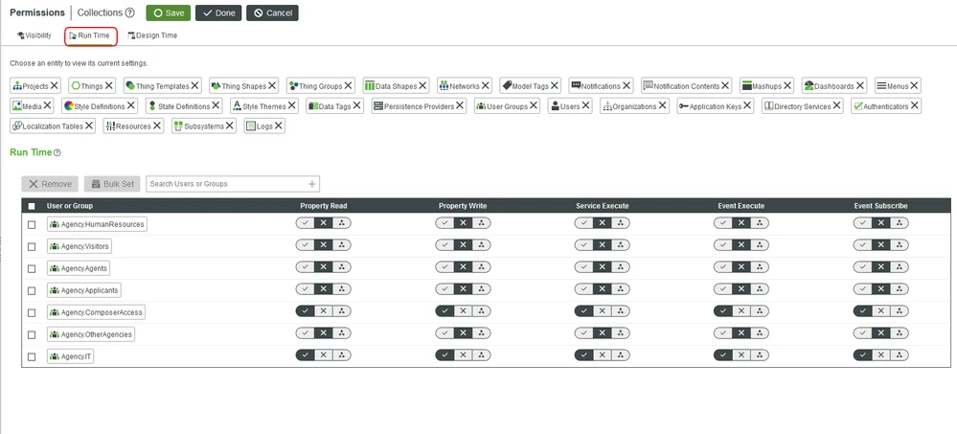
Task: Set Property Read to inherit for Agency.Applicants
Action: click(x=342, y=289)
